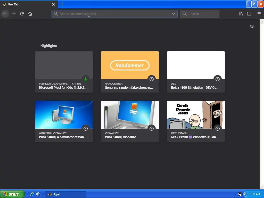This screenshot has width=264, height=198.
Task: Click clock icon on WIN7SIMU.VISNALIZE card
Action: coord(86,128)
